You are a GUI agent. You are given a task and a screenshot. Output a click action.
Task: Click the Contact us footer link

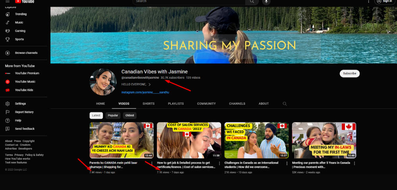pos(12,145)
